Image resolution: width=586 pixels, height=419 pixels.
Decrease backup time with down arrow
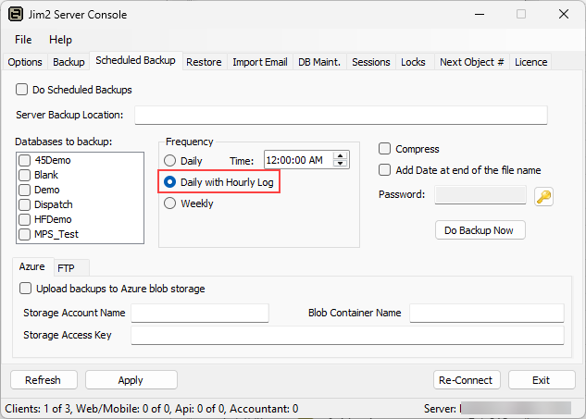(x=342, y=165)
